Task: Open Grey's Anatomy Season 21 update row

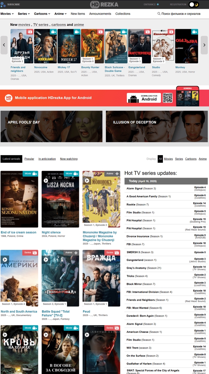Action: point(166,268)
